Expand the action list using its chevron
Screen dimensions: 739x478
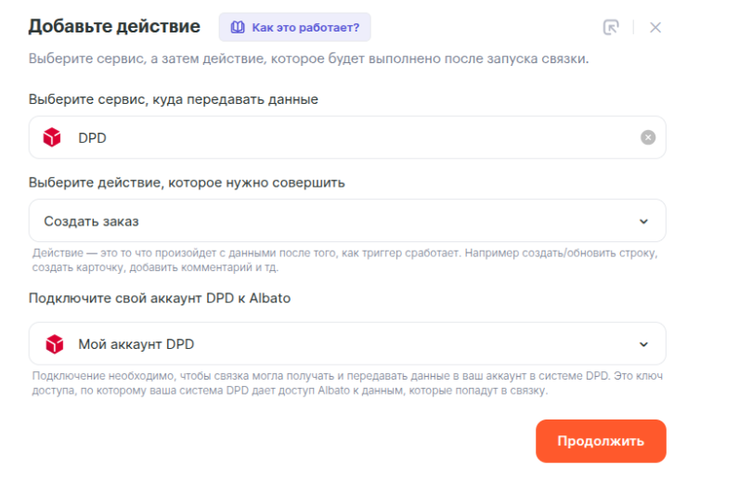click(x=643, y=221)
